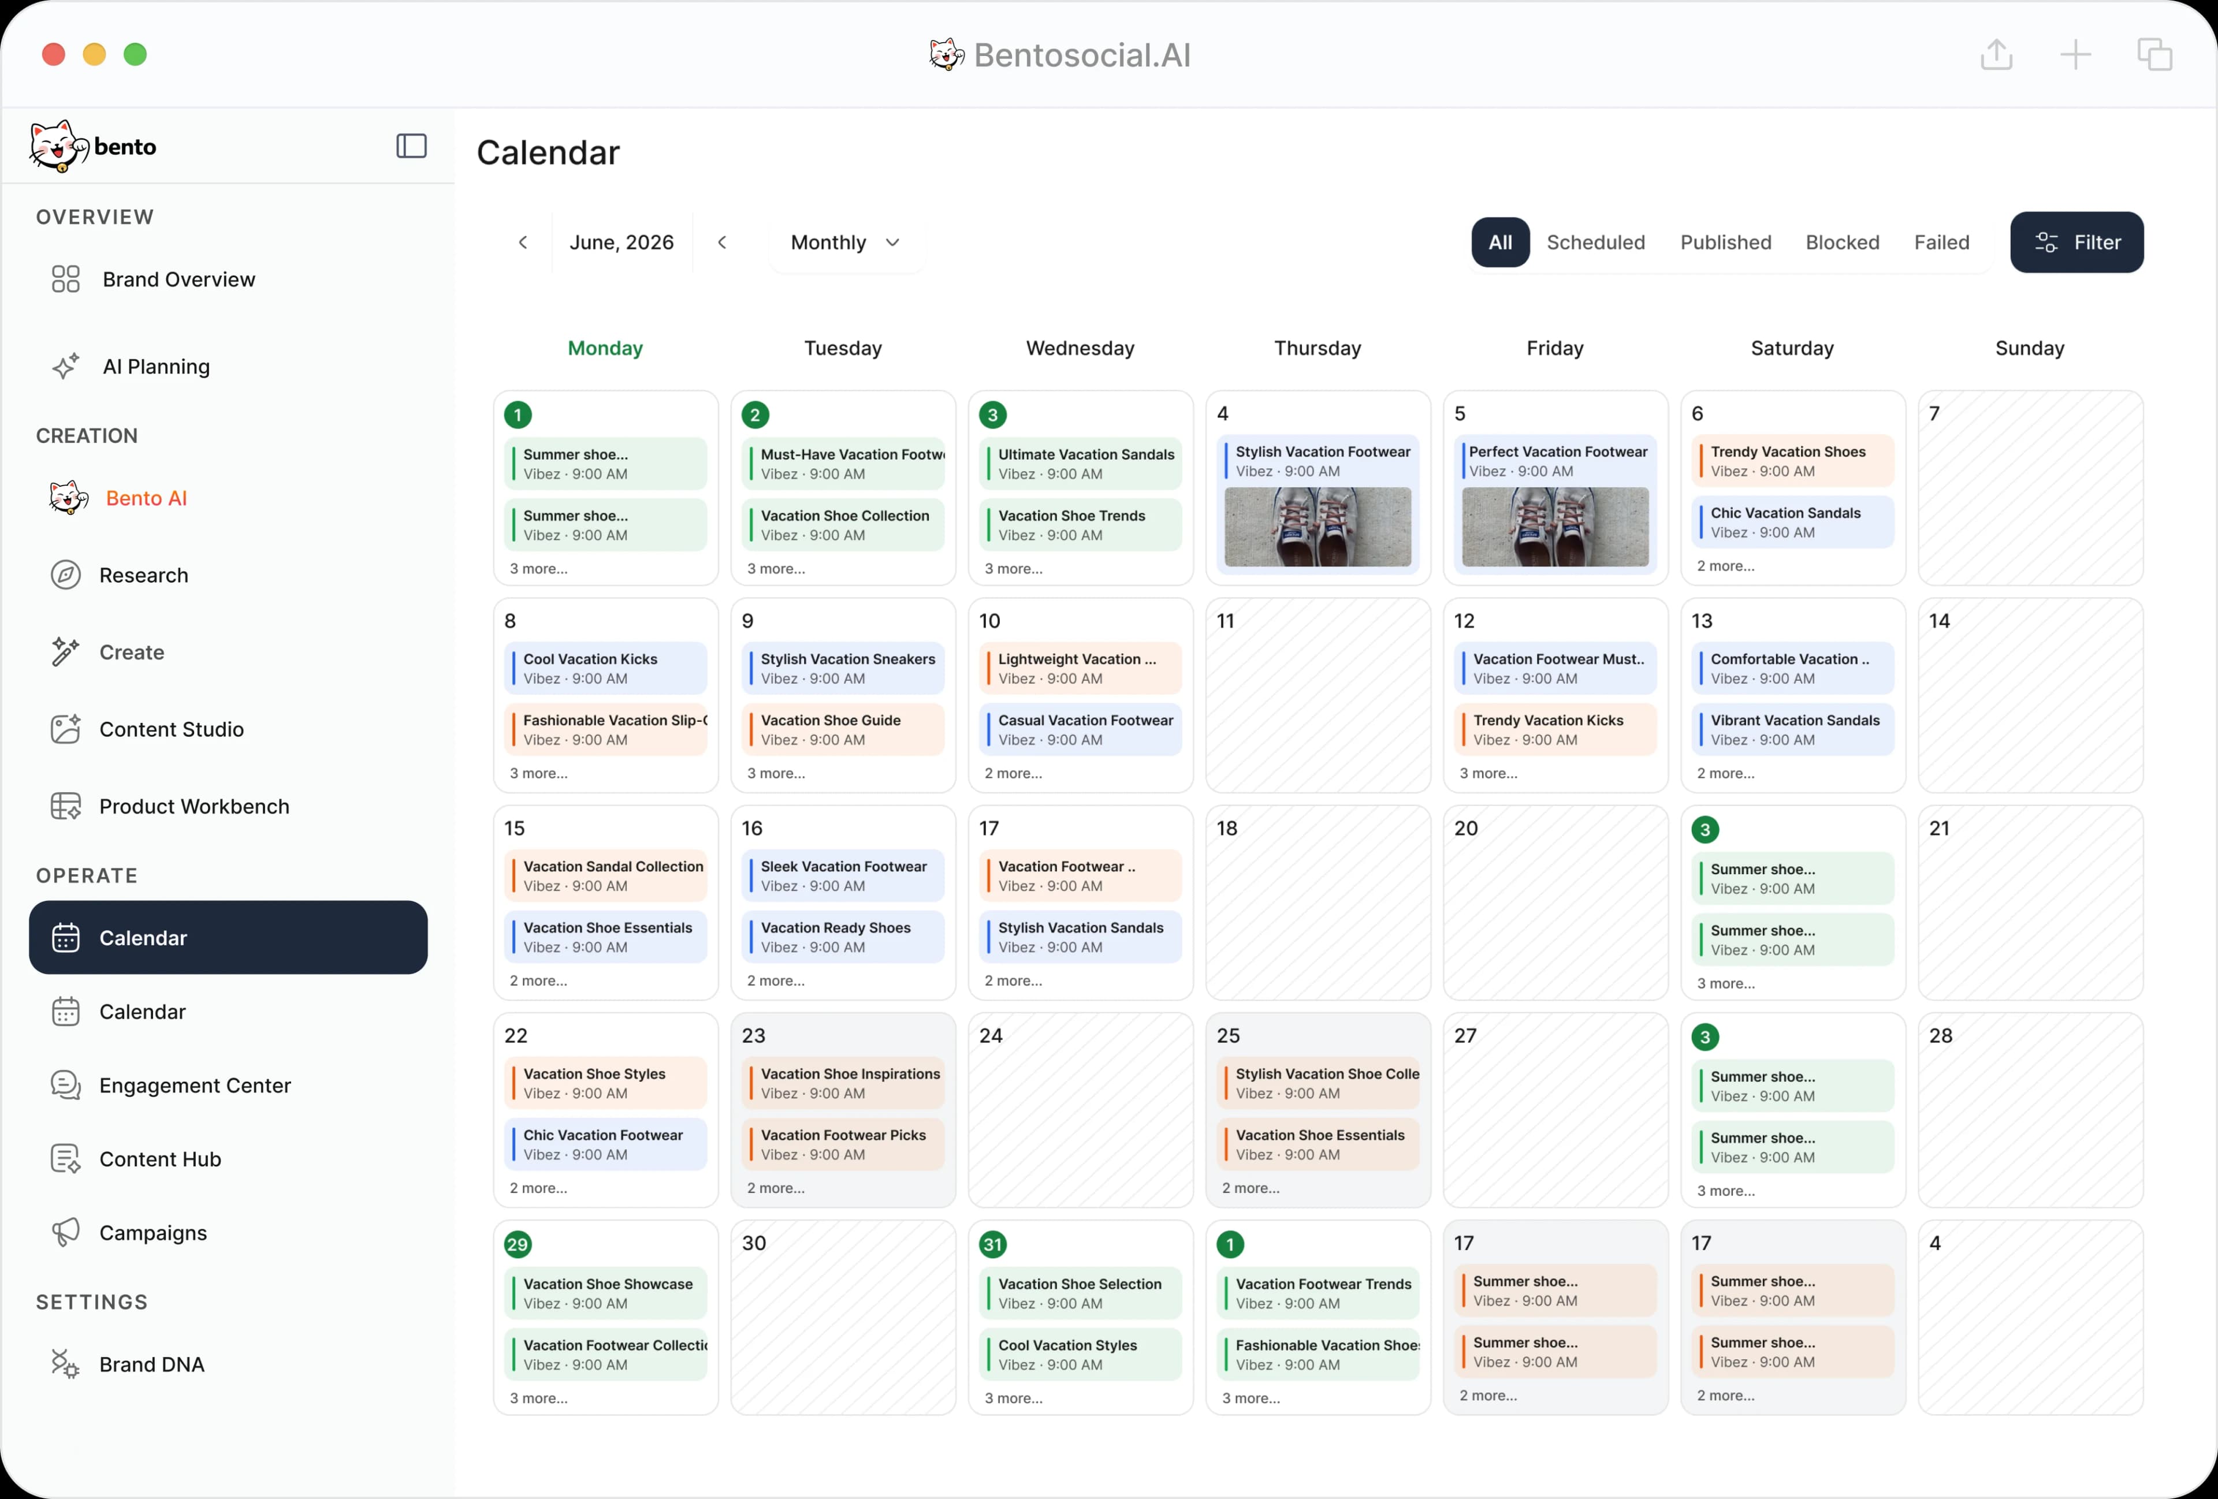Open the Vacation Shoe Inspirations post
The width and height of the screenshot is (2218, 1499).
coord(843,1083)
